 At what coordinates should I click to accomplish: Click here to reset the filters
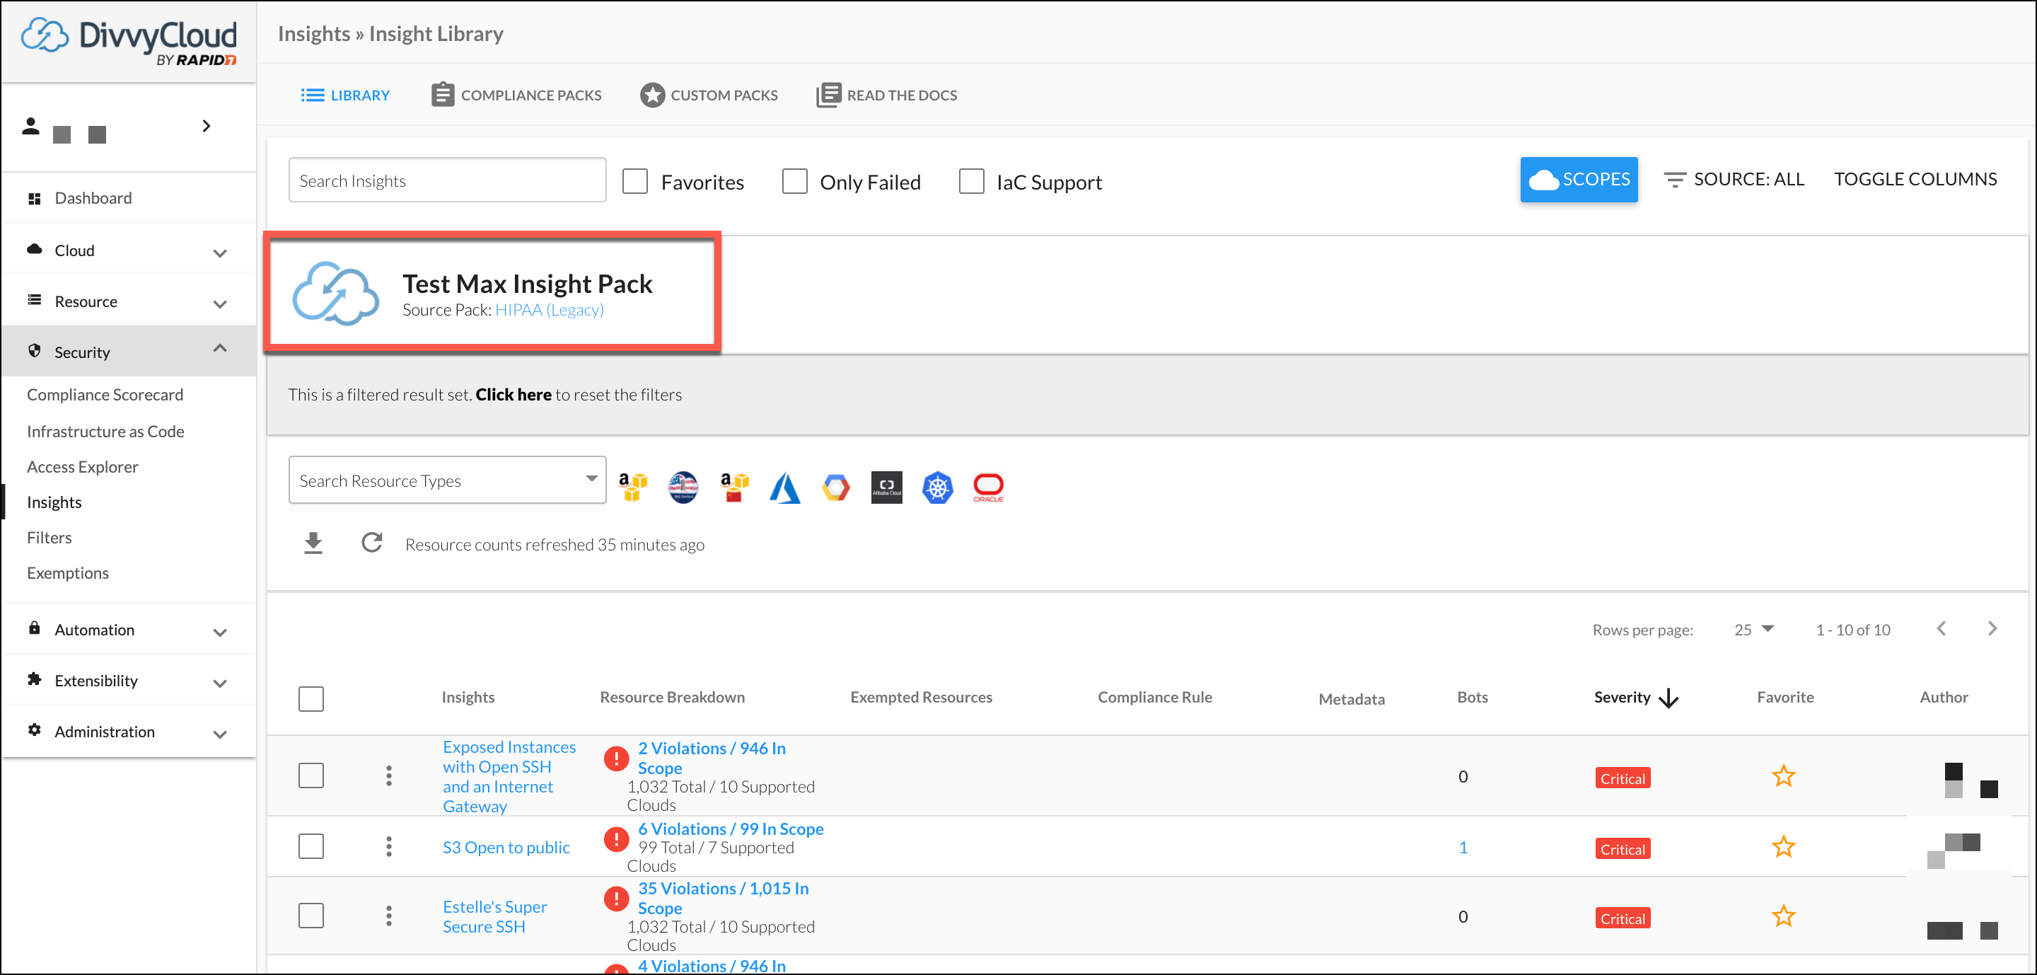[513, 395]
